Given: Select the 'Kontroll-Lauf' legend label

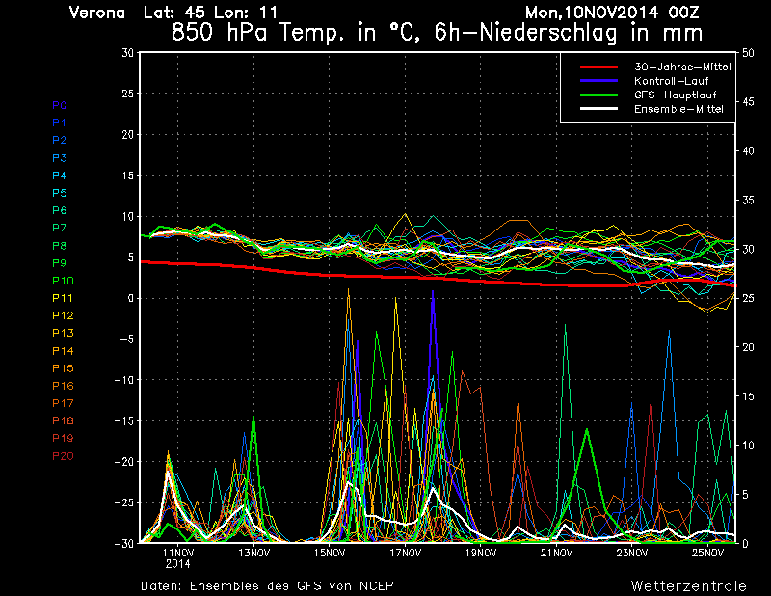Looking at the screenshot, I should 671,81.
